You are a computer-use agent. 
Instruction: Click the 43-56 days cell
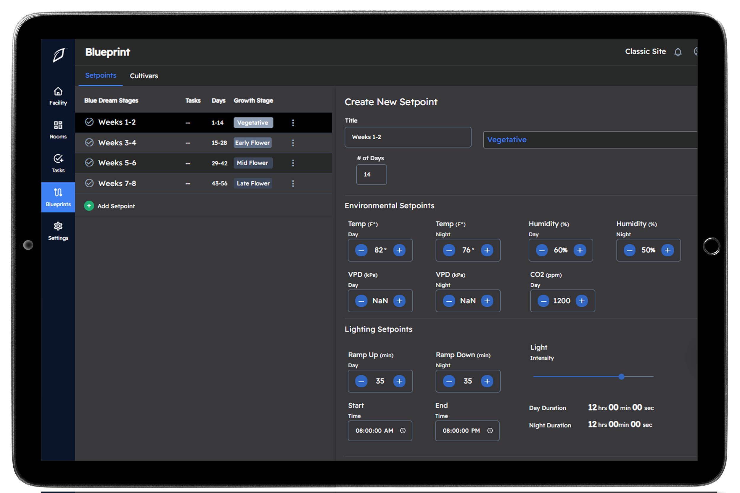pos(219,183)
